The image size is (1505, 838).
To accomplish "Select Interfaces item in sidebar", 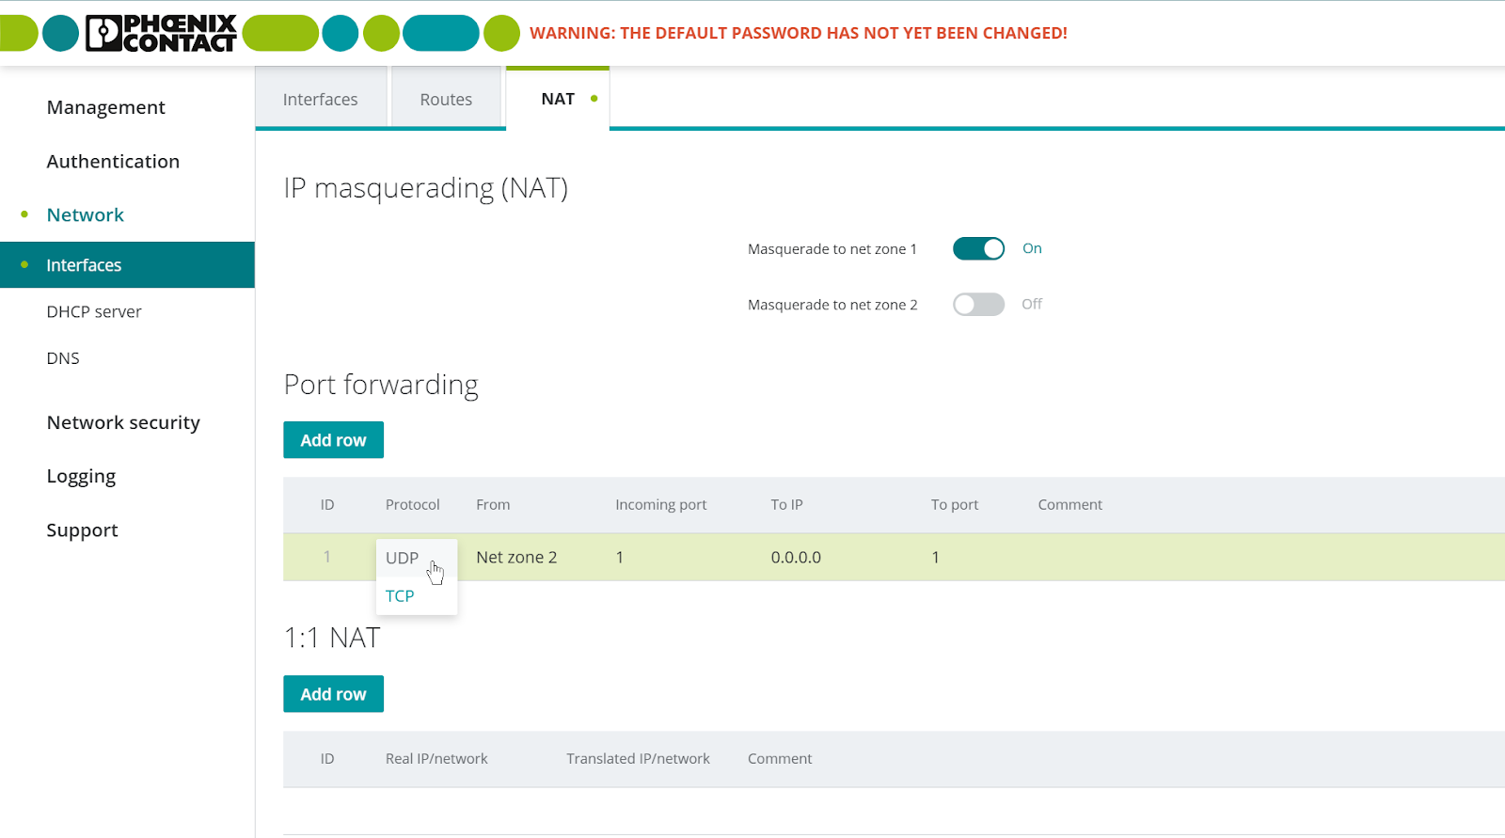I will coord(127,265).
